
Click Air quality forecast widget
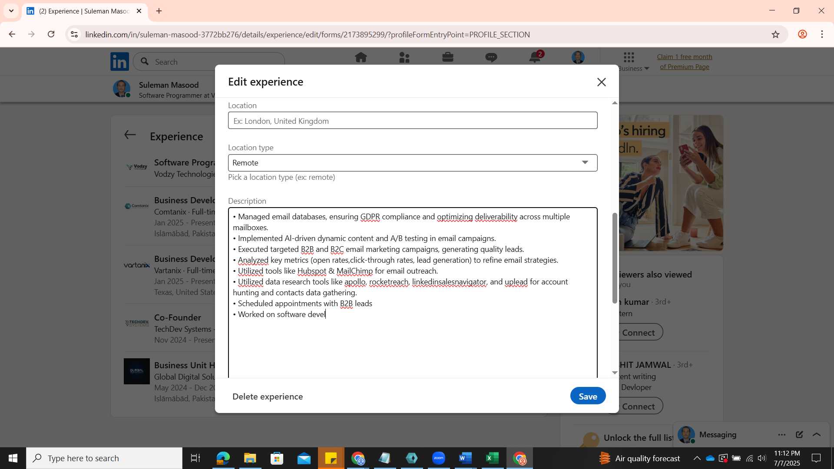tap(639, 458)
